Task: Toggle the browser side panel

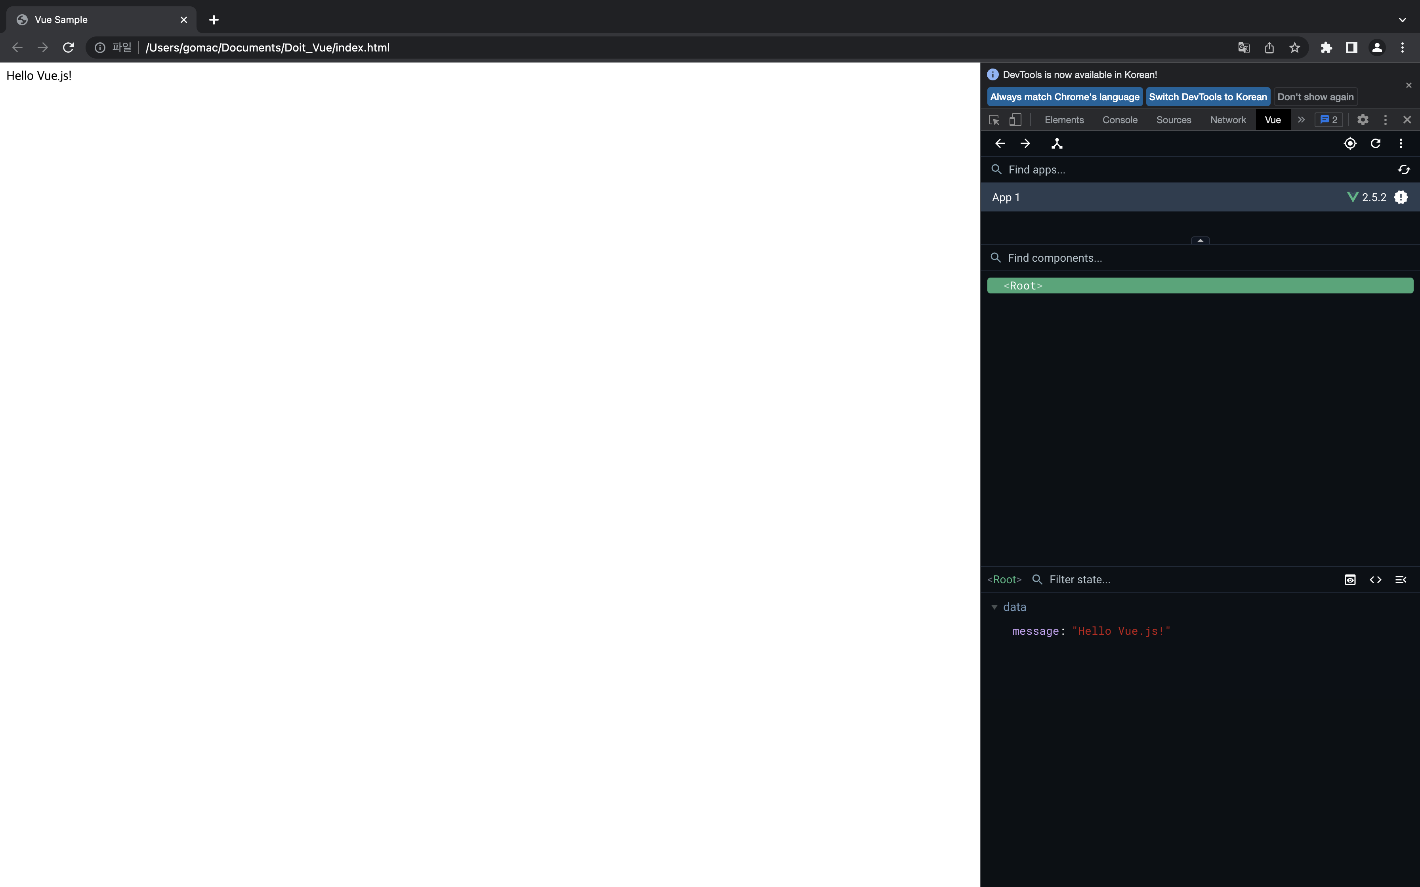Action: (1351, 48)
